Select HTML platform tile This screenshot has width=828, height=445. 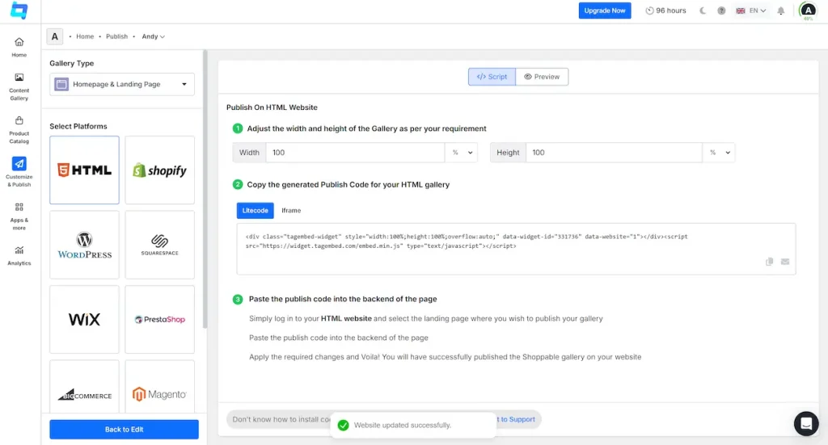coord(84,170)
